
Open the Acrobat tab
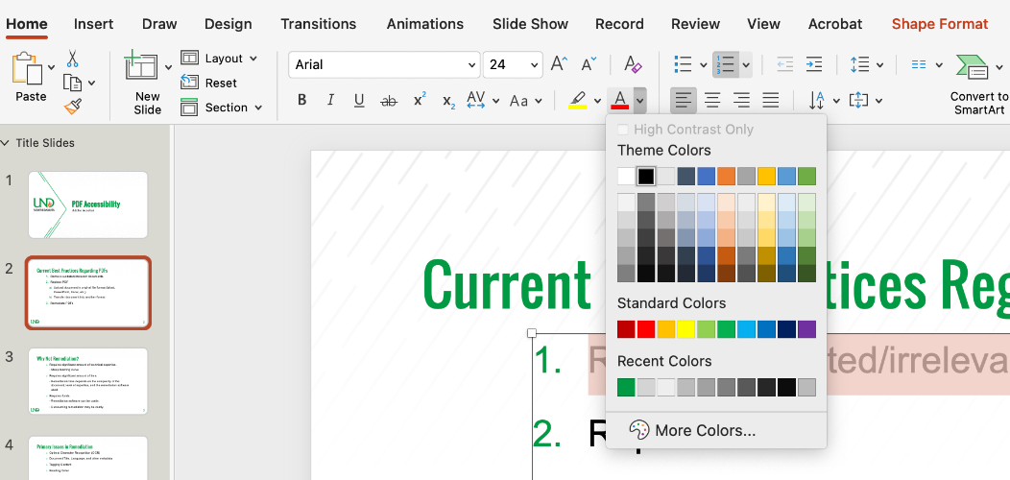pyautogui.click(x=835, y=24)
